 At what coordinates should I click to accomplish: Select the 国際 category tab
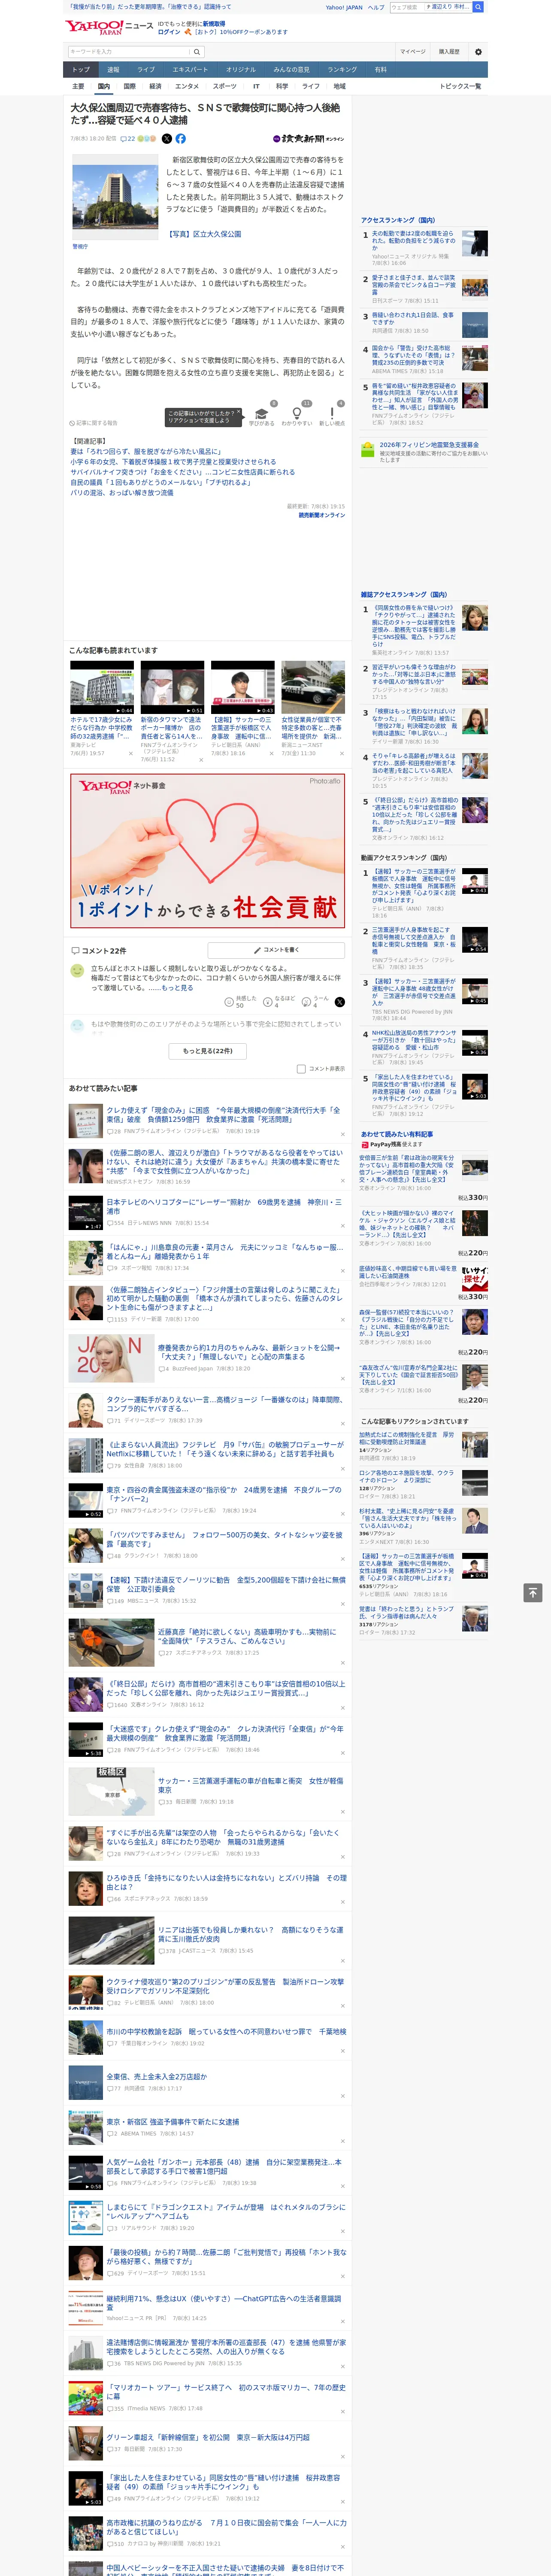click(x=129, y=86)
